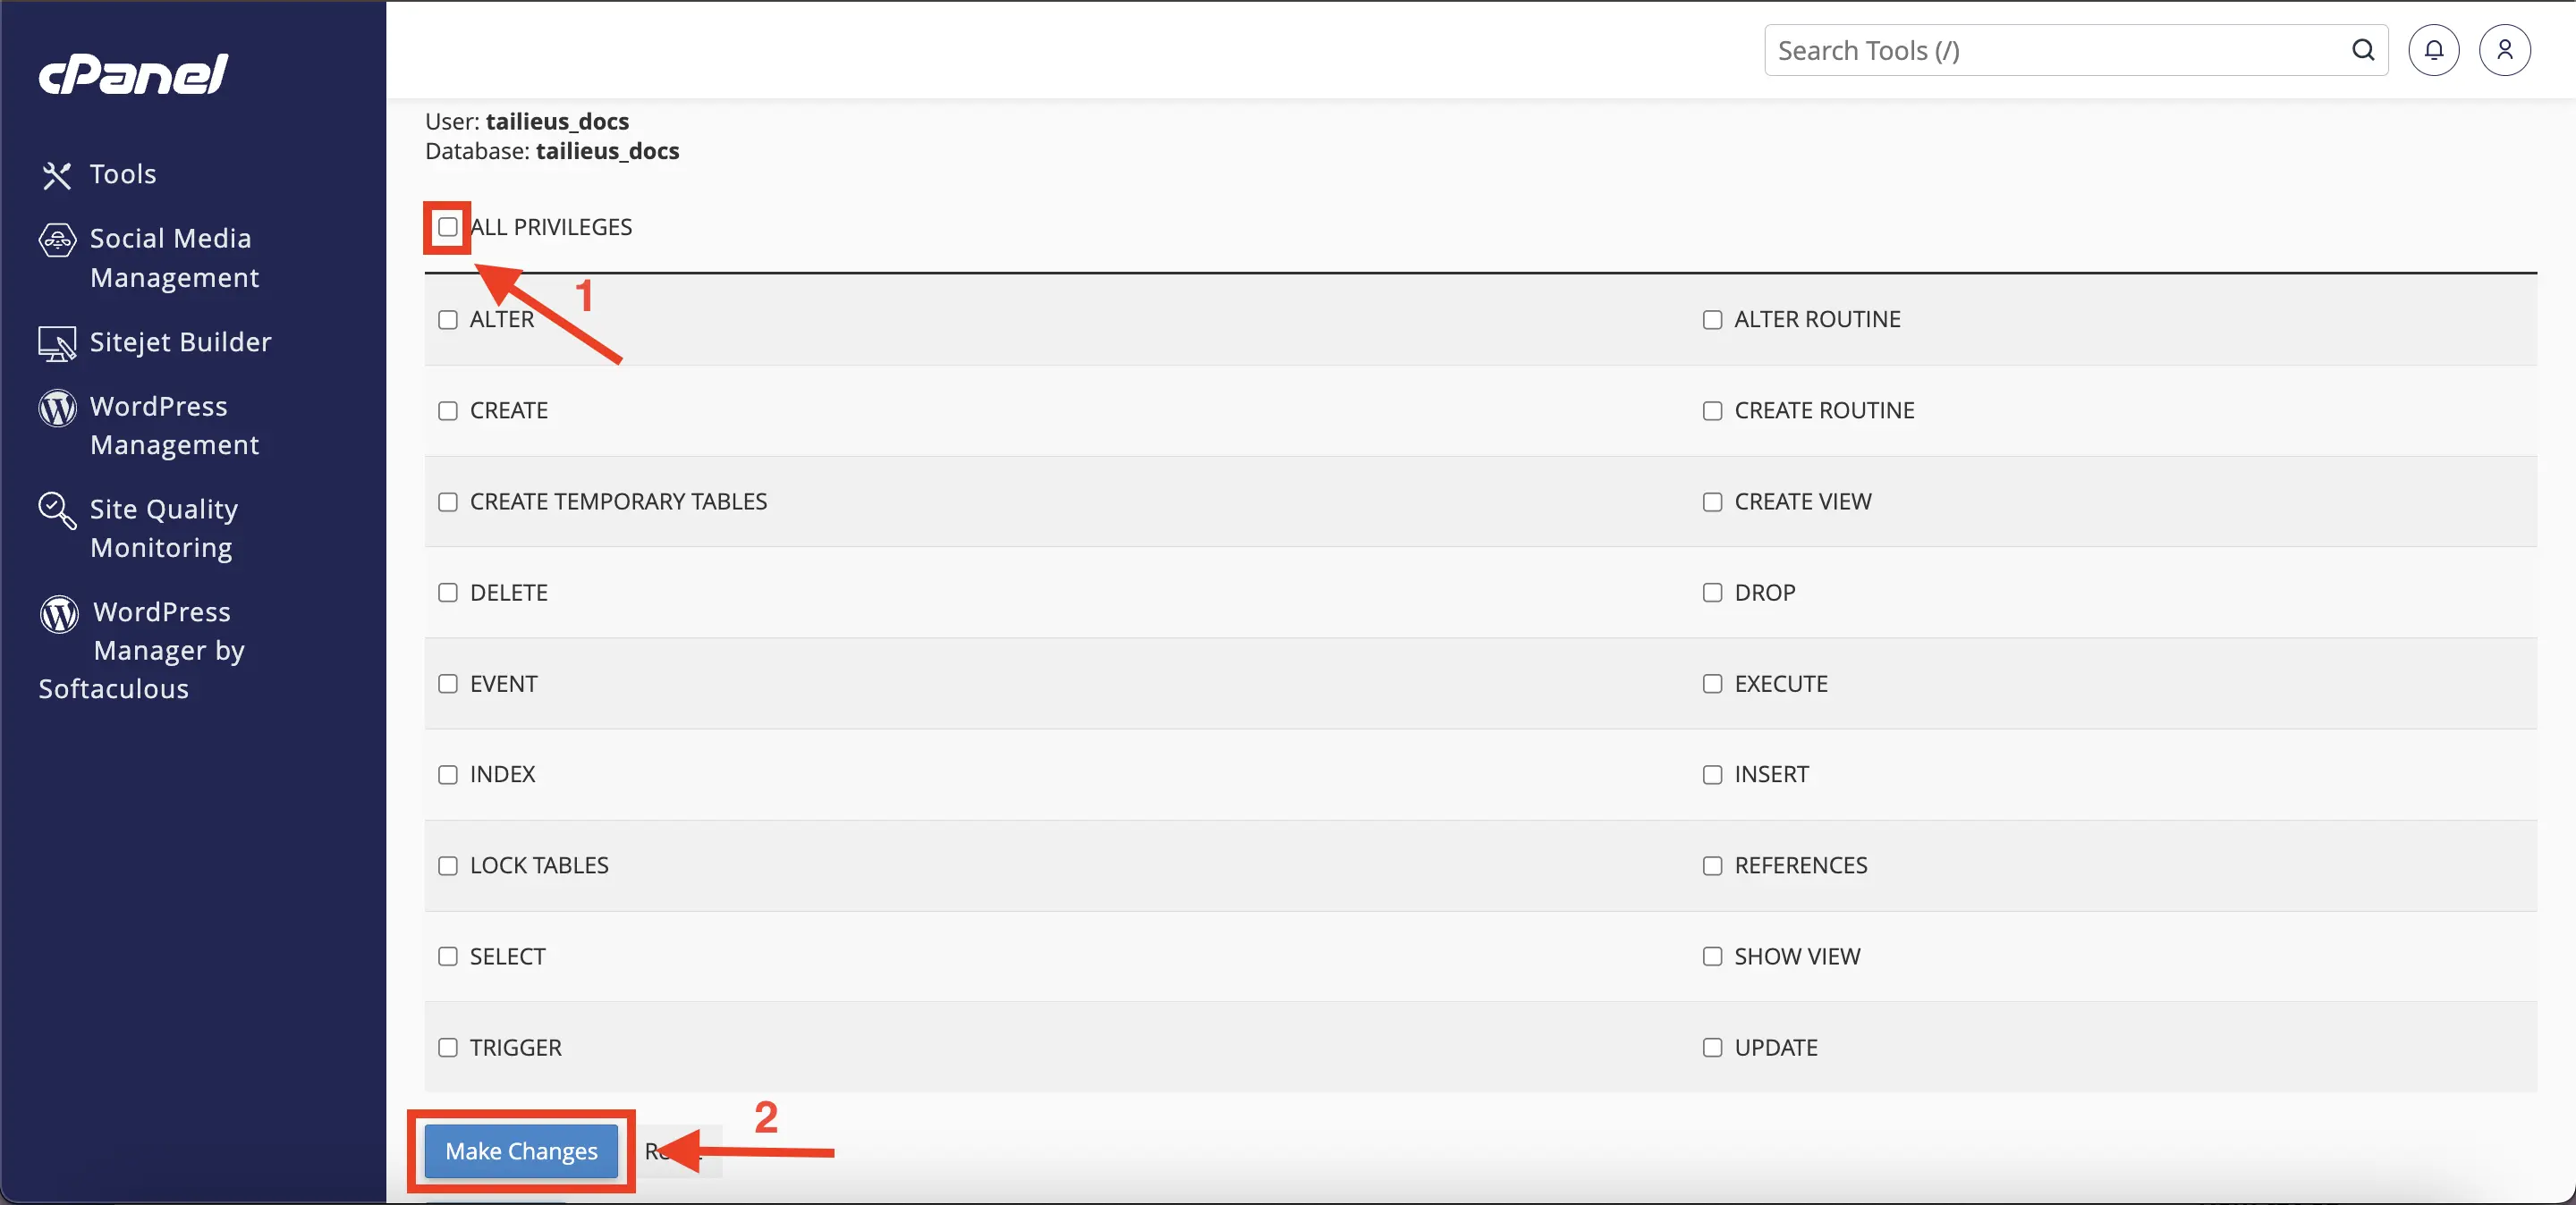Enable the ALTER privilege checkbox
Screen dimensions: 2576x1205
448,320
